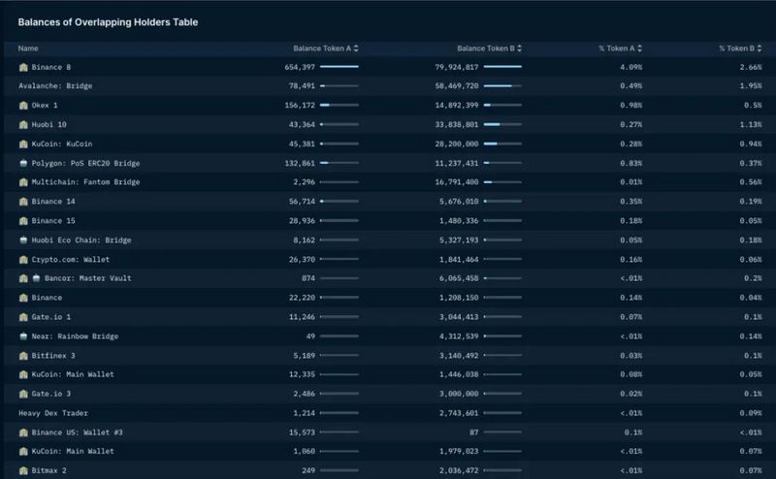Image resolution: width=776 pixels, height=479 pixels.
Task: Click the Name column header
Action: tap(28, 48)
